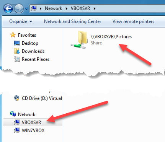This screenshot has width=165, height=142.
Task: Open the Organize menu
Action: [x=21, y=21]
